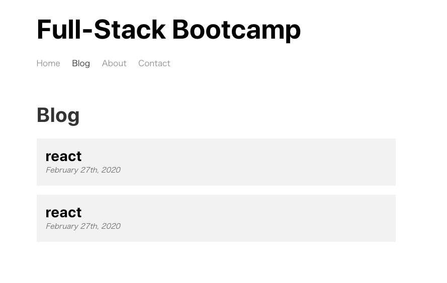Click the second post's date line
The width and height of the screenshot is (447, 283).
[83, 226]
